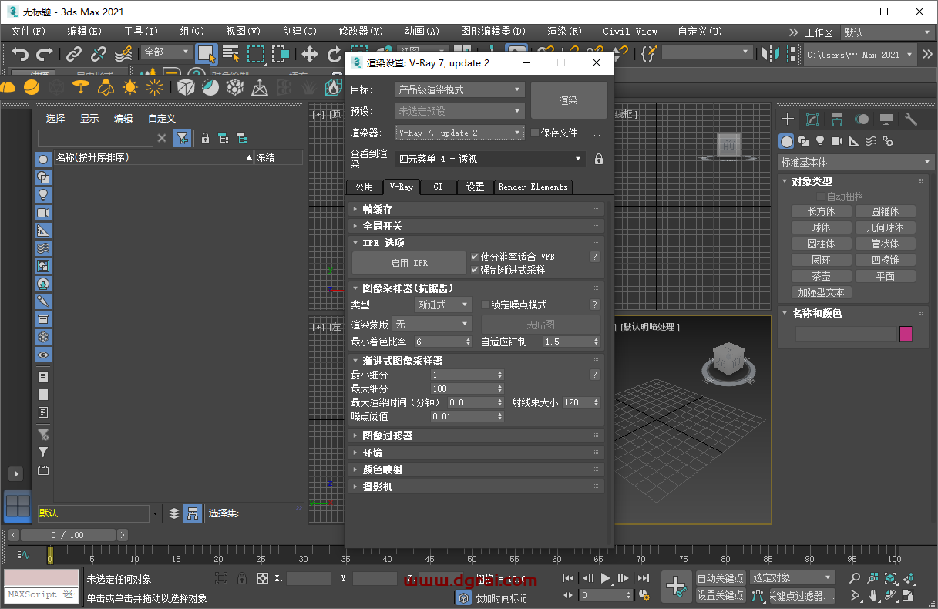This screenshot has height=609, width=938.
Task: Click the 自动关键点 button
Action: (x=721, y=578)
